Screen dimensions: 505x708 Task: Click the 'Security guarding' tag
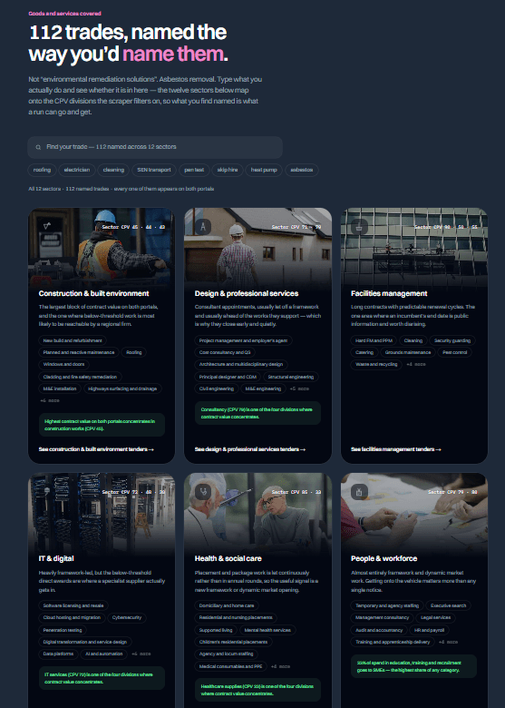tap(452, 340)
